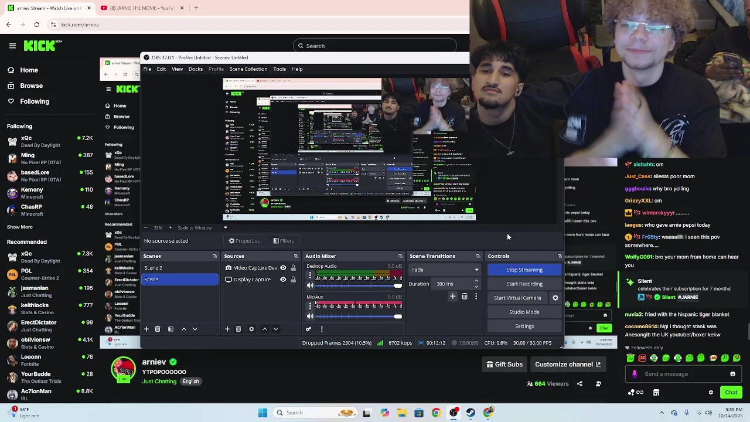The height and width of the screenshot is (422, 750).
Task: Toggle Start Virtual Camera button
Action: pyautogui.click(x=517, y=298)
